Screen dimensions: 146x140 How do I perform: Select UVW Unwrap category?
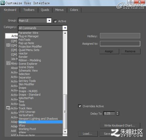(41, 112)
